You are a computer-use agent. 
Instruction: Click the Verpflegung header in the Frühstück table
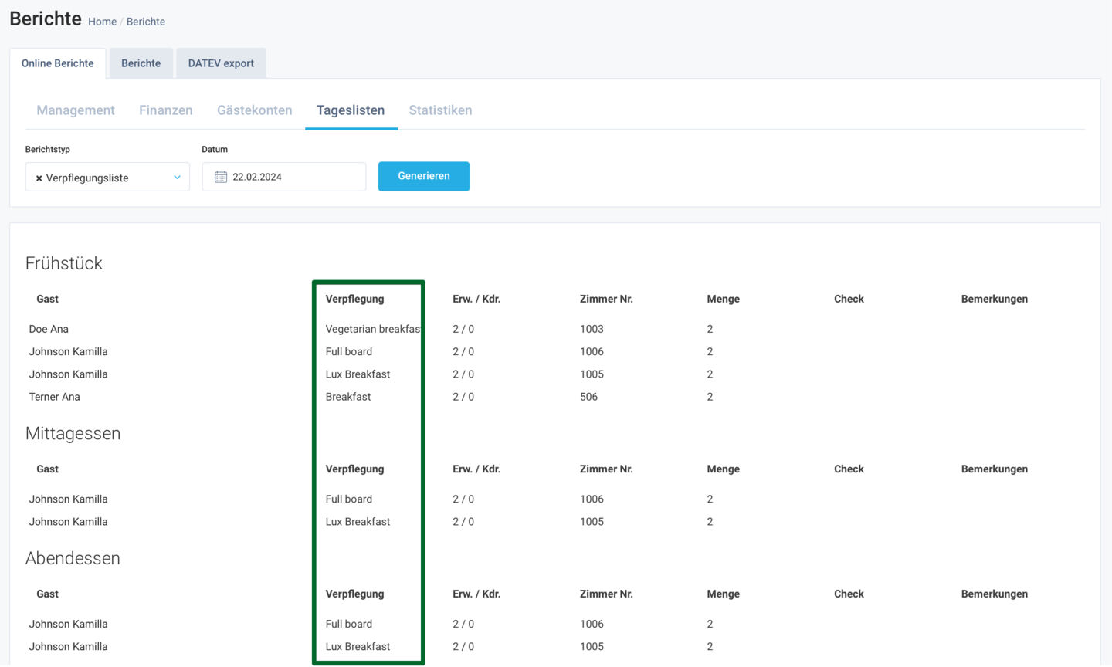[x=354, y=299]
